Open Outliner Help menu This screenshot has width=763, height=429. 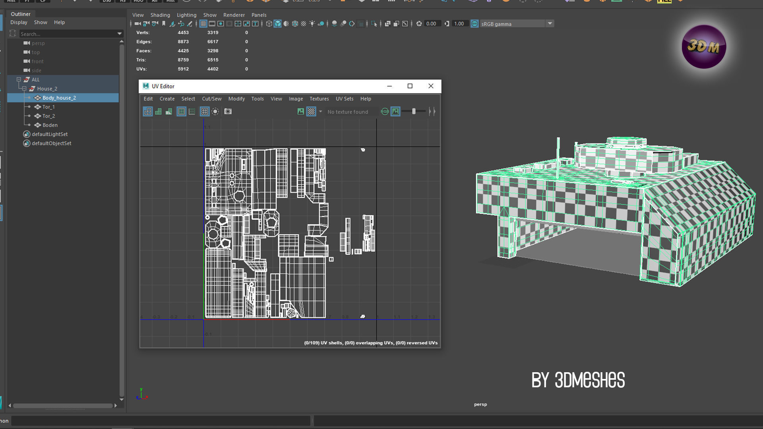[x=59, y=22]
